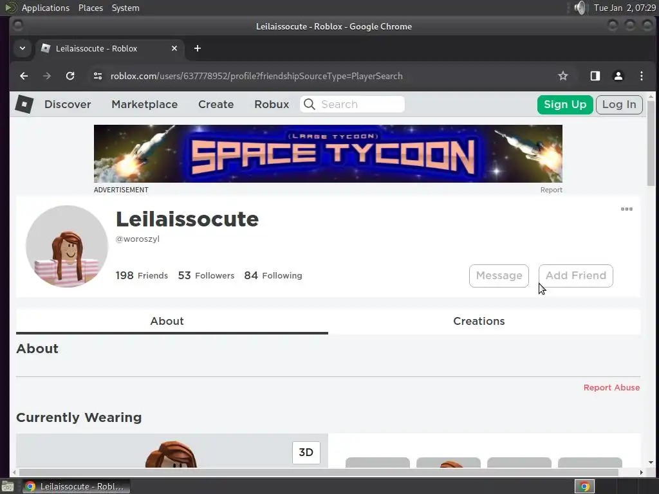Viewport: 659px width, 494px height.
Task: Open the Marketplace page
Action: (x=145, y=104)
